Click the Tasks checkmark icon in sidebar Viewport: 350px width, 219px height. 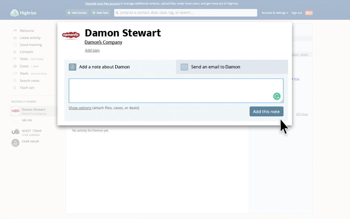[x=15, y=59]
